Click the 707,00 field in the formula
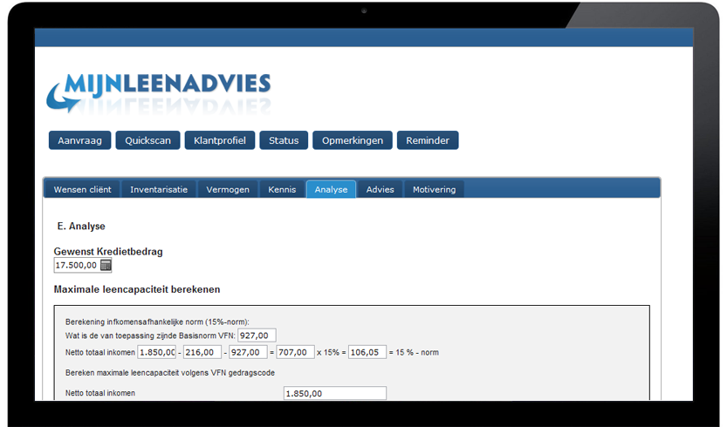This screenshot has width=727, height=427. (296, 352)
